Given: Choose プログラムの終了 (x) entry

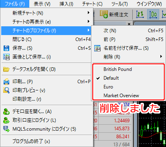Looking at the screenshot, I should coord(46,141).
